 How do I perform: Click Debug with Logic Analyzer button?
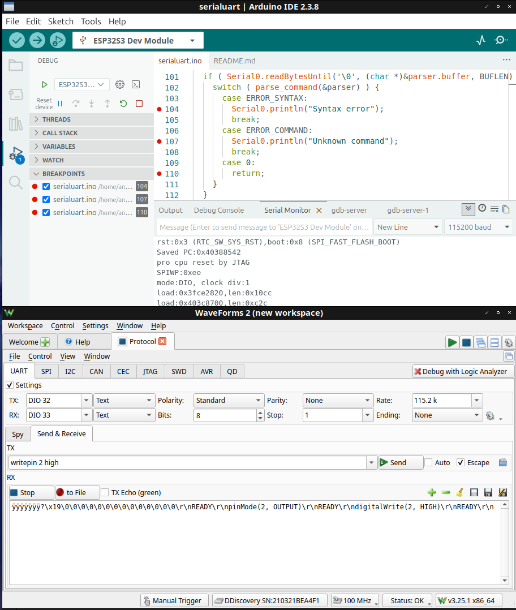463,372
